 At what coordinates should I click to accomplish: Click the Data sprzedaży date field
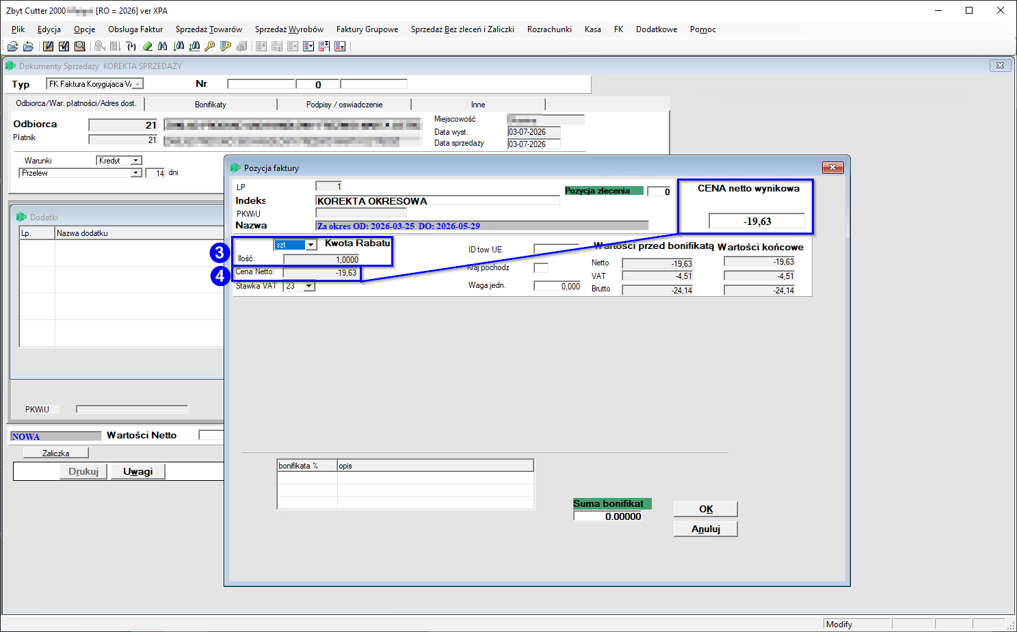pos(534,144)
